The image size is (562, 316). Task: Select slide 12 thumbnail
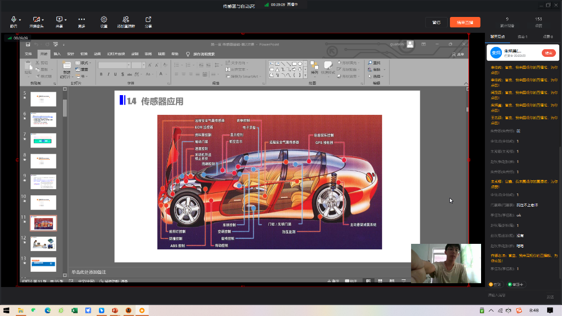pos(43,243)
